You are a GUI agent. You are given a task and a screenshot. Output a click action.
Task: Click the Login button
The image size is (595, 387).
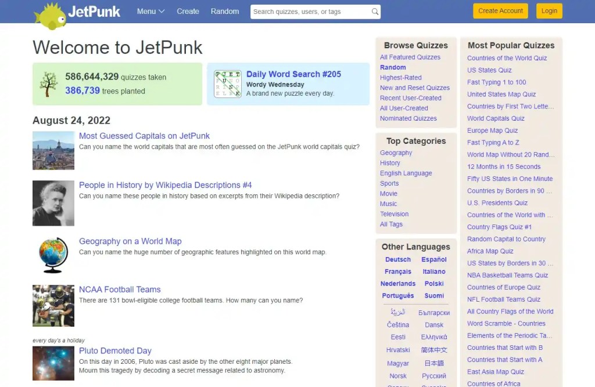(x=549, y=11)
